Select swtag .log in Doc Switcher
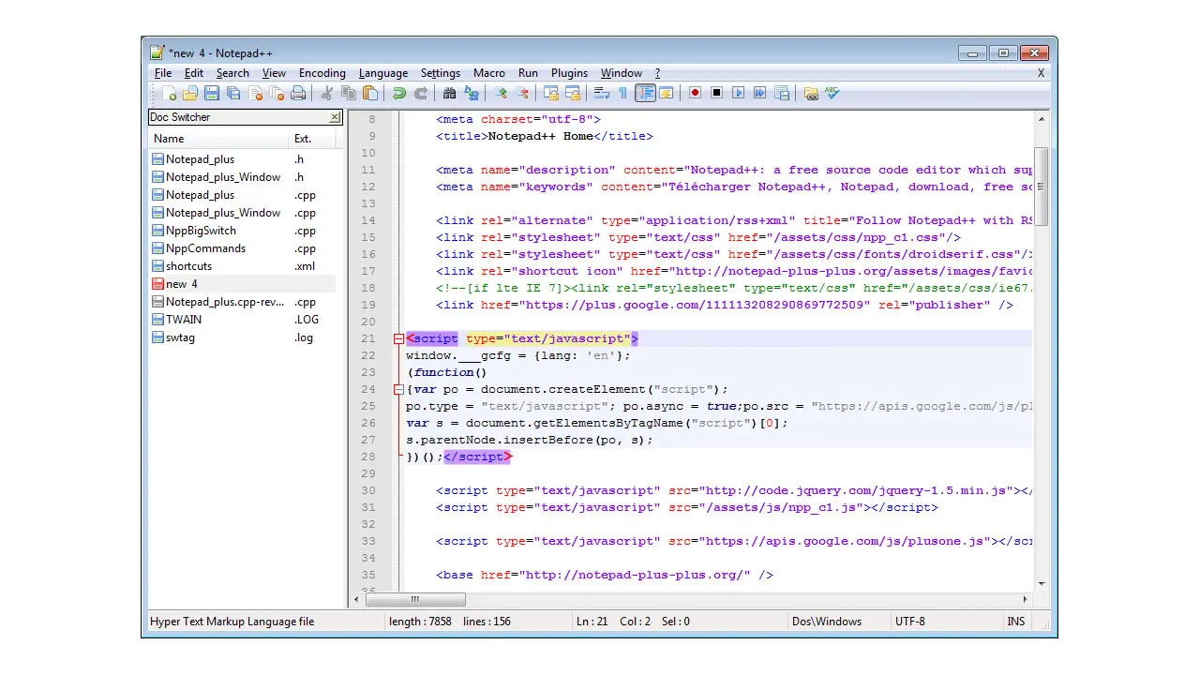 [243, 337]
